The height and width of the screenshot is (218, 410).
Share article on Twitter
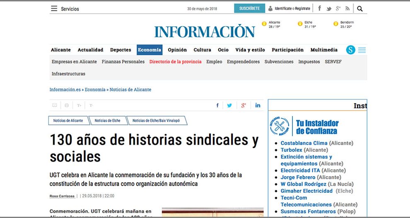point(229,105)
